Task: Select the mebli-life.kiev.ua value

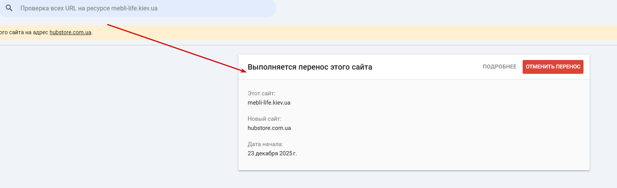Action: [269, 103]
